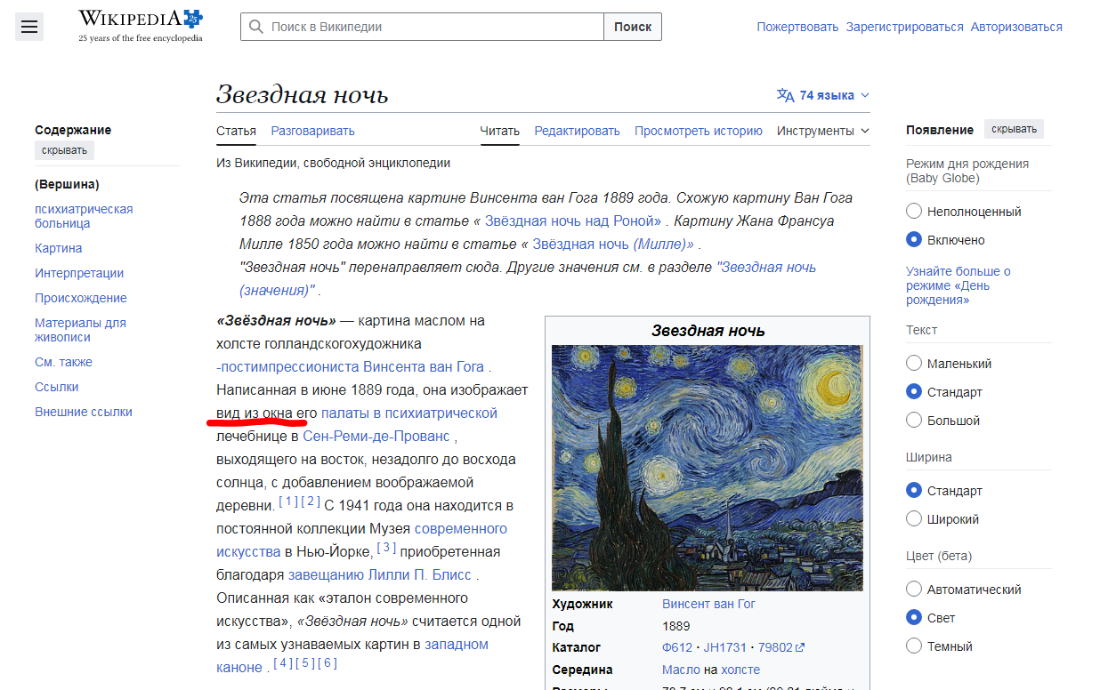
Task: Focus the Поиск в Википедии search field
Action: click(x=422, y=27)
